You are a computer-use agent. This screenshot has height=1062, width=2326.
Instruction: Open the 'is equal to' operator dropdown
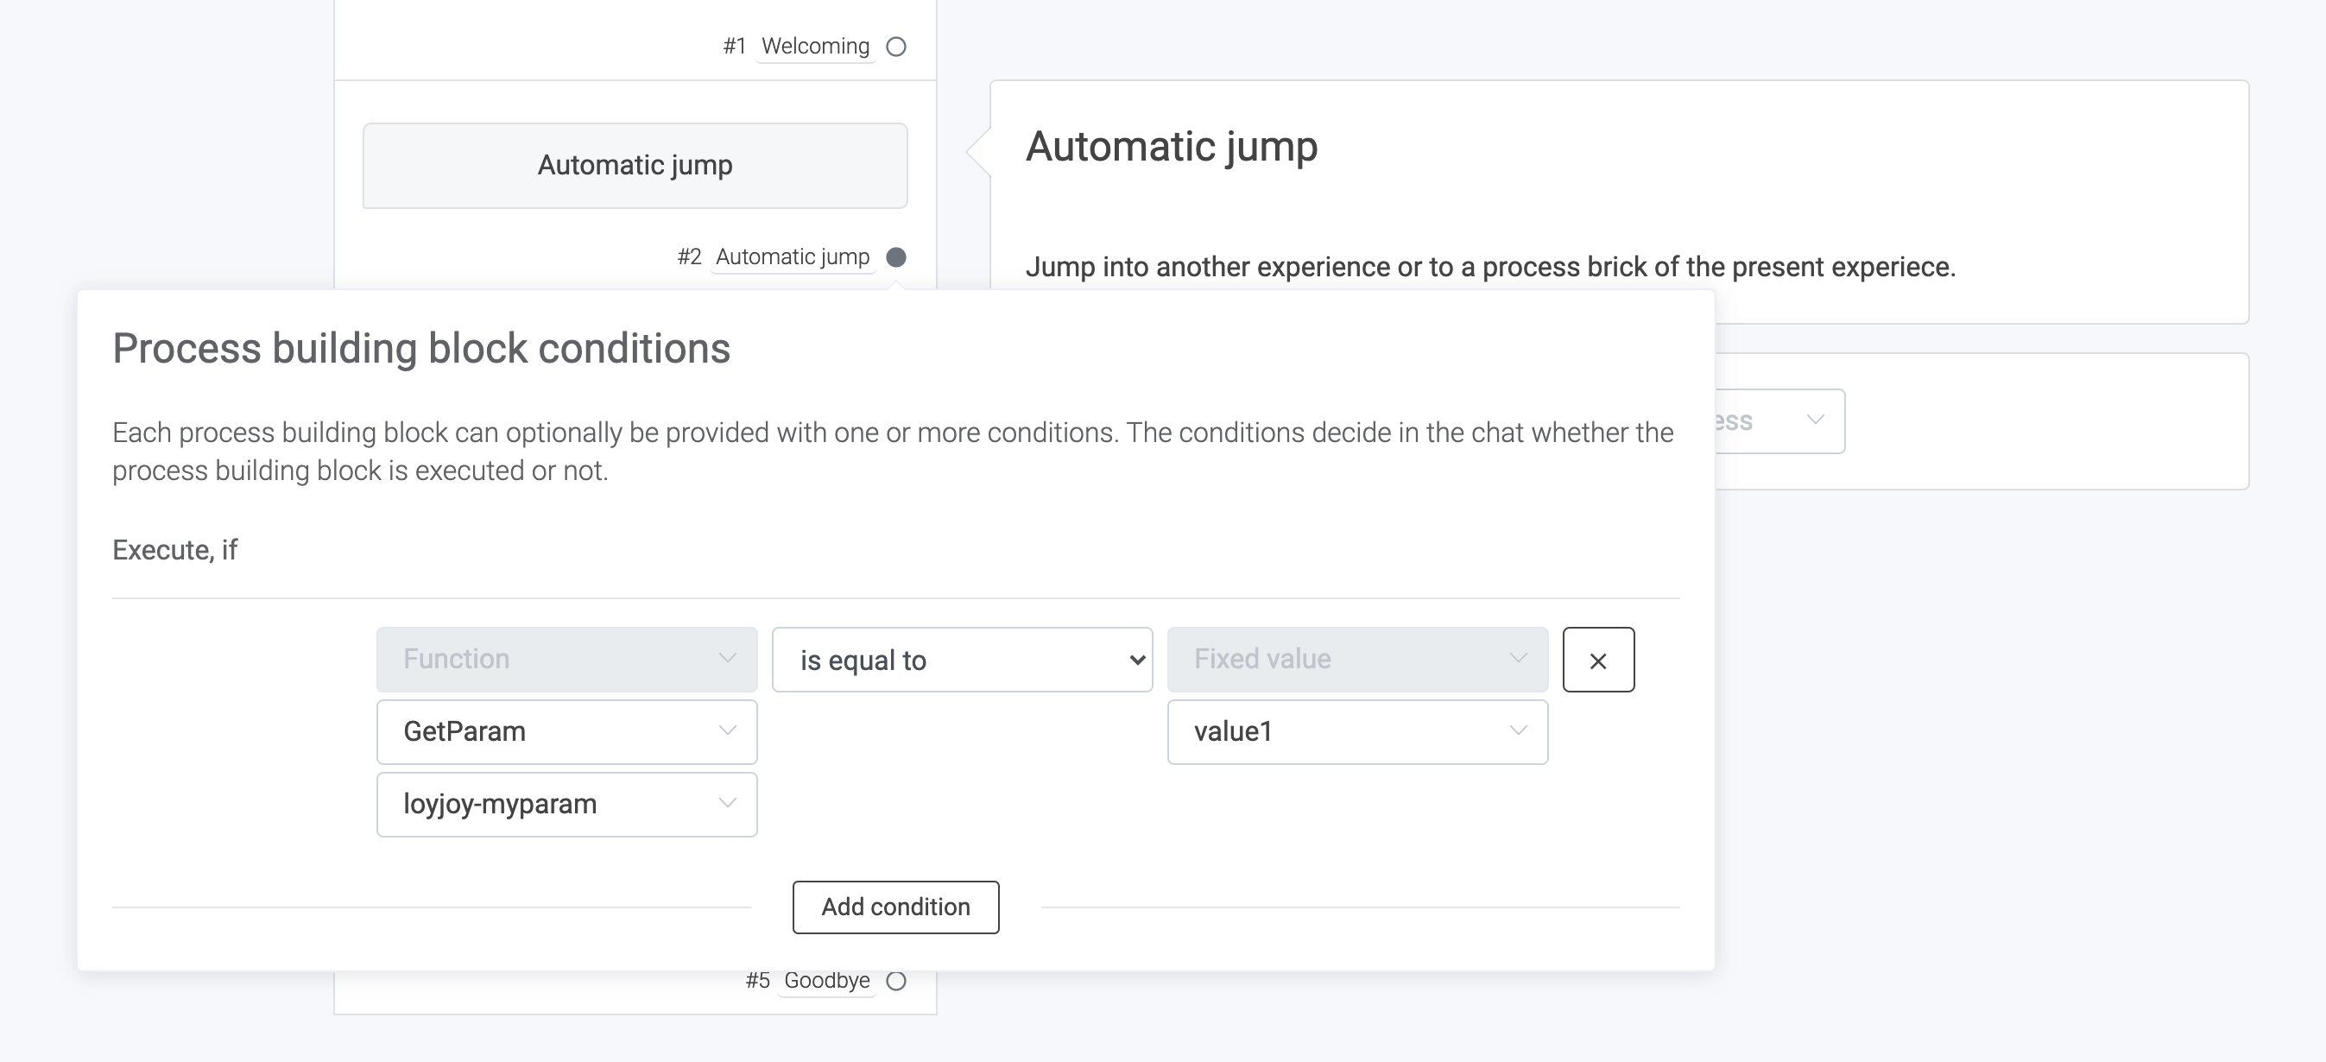point(962,660)
